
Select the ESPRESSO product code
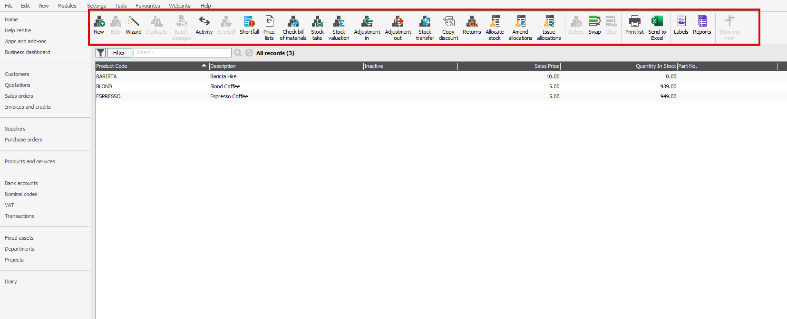coord(108,96)
